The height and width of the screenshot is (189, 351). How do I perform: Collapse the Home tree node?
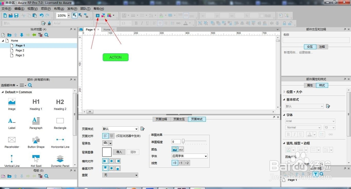coord(3,41)
